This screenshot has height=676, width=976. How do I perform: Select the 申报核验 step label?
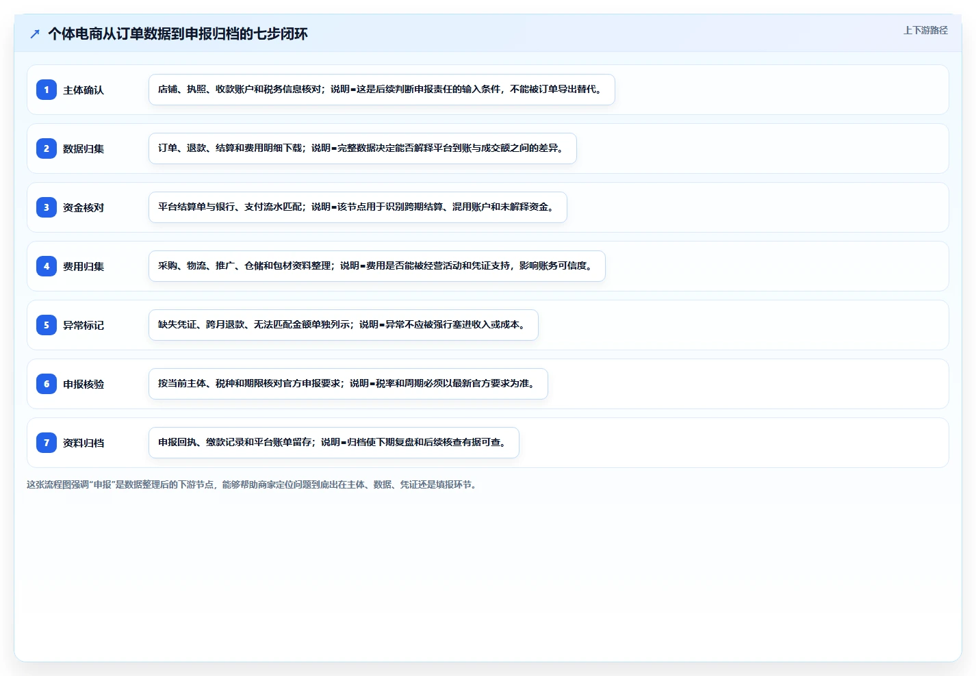point(84,385)
